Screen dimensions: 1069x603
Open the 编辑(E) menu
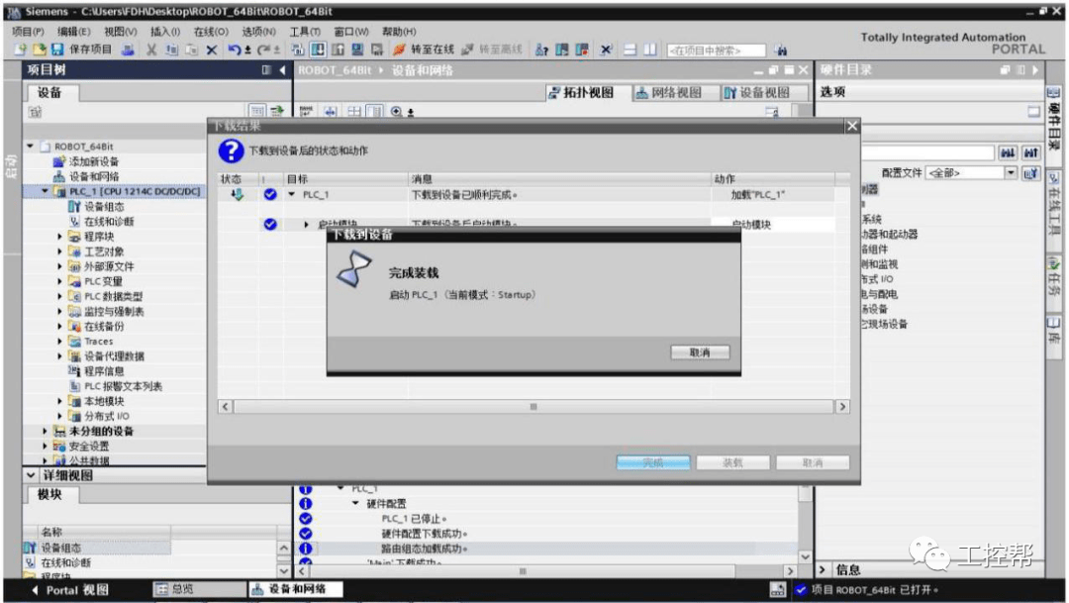[73, 32]
